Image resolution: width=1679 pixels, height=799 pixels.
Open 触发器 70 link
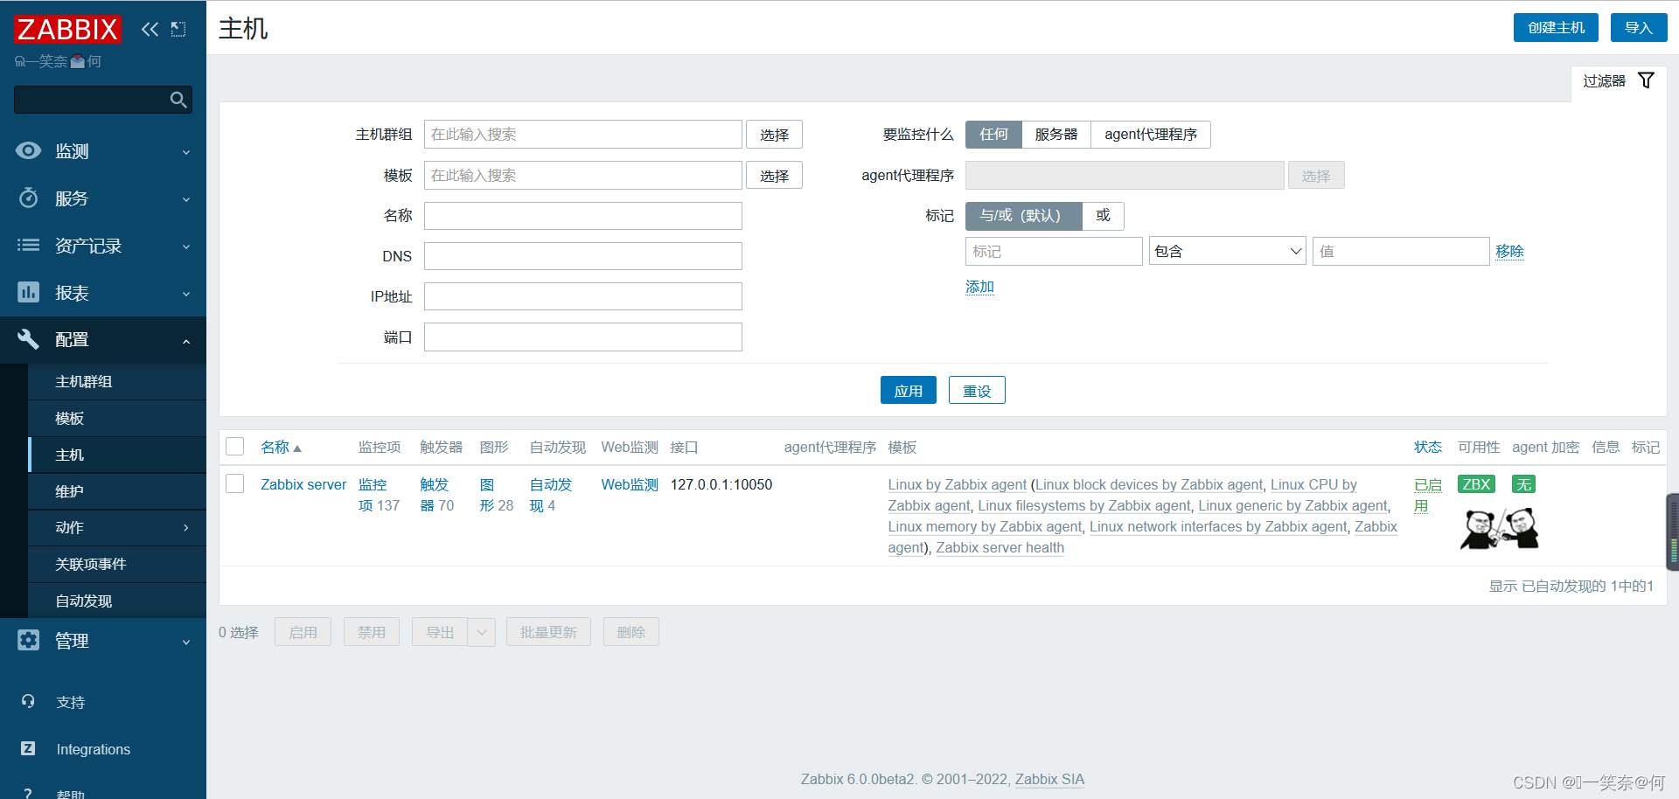click(436, 495)
